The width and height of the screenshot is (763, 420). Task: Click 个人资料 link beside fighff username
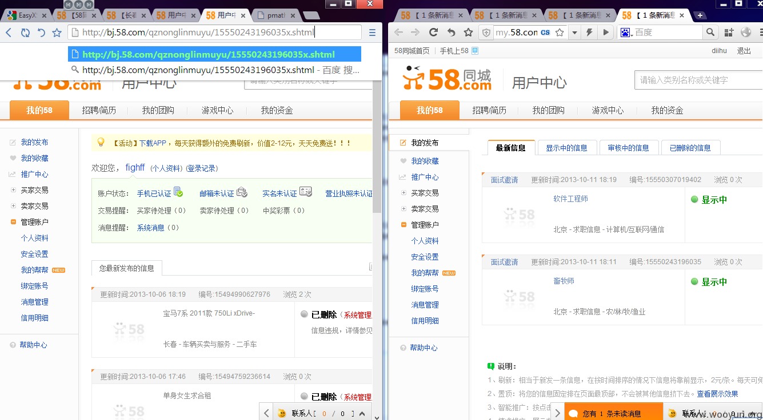166,168
